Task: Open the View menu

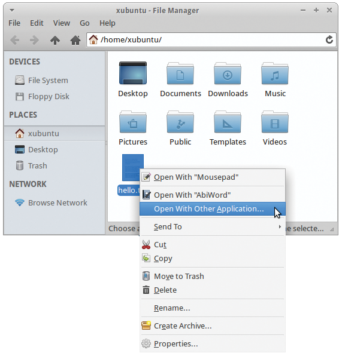Action: point(62,23)
